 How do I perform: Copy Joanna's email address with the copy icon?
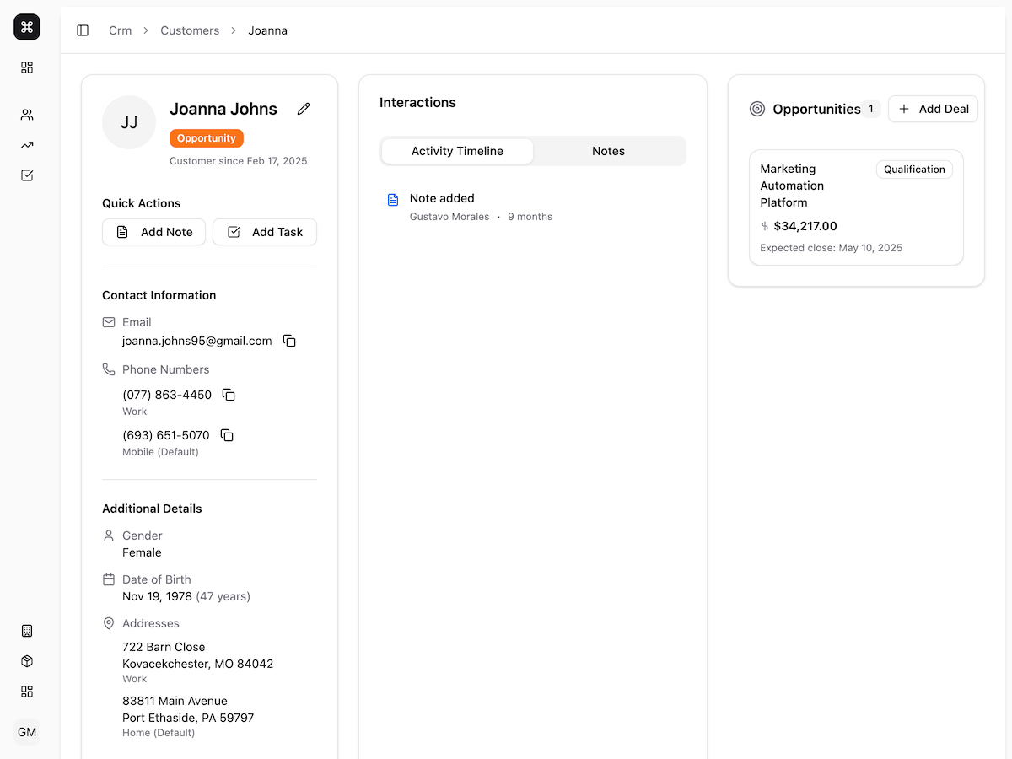(289, 341)
